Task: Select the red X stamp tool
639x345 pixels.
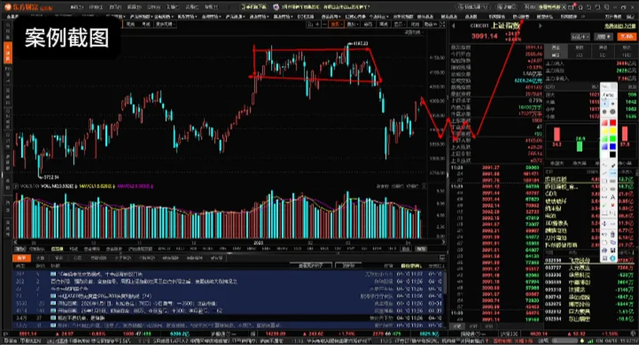Action: coord(613,206)
